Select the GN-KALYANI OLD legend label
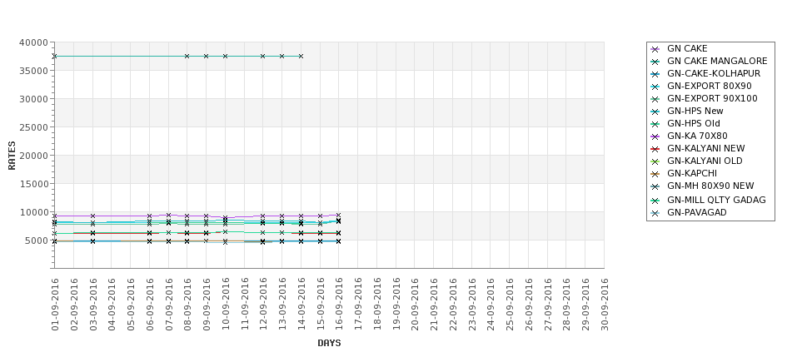This screenshot has height=357, width=812. 705,161
